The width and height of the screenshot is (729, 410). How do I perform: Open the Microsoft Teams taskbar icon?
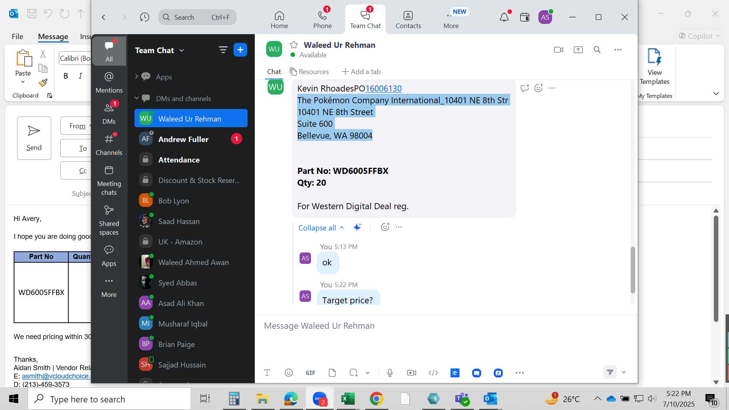coord(462,399)
